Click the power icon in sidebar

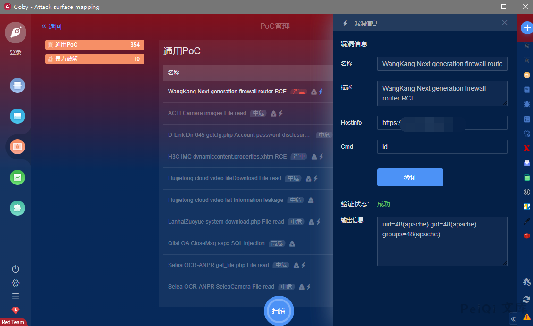click(x=16, y=269)
